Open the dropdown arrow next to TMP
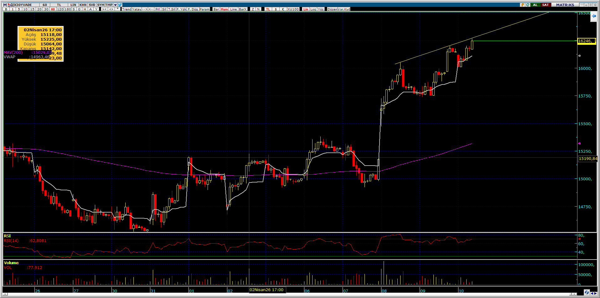The height and width of the screenshot is (298, 600). pyautogui.click(x=116, y=5)
